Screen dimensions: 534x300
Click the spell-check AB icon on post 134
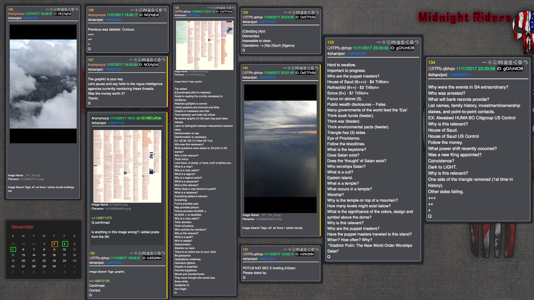pyautogui.click(x=526, y=62)
